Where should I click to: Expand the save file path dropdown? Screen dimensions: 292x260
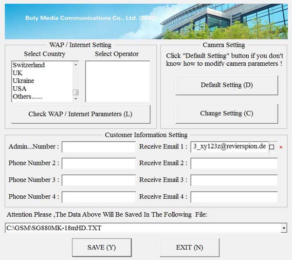click(x=284, y=228)
